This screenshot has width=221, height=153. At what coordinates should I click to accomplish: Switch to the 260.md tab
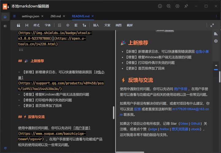[55, 16]
